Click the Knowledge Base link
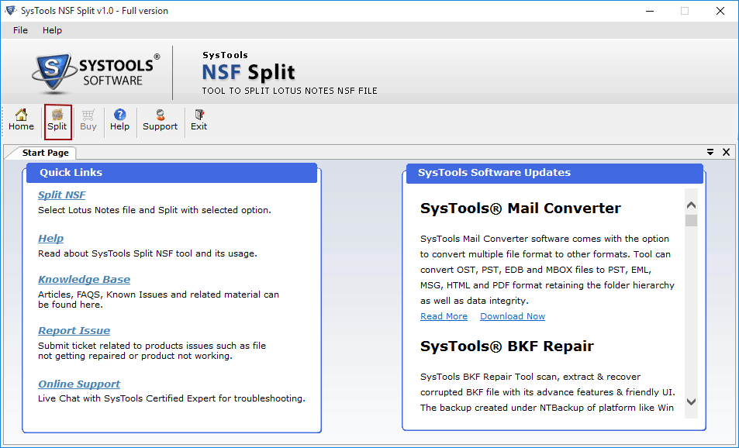This screenshot has height=448, width=739. (84, 279)
